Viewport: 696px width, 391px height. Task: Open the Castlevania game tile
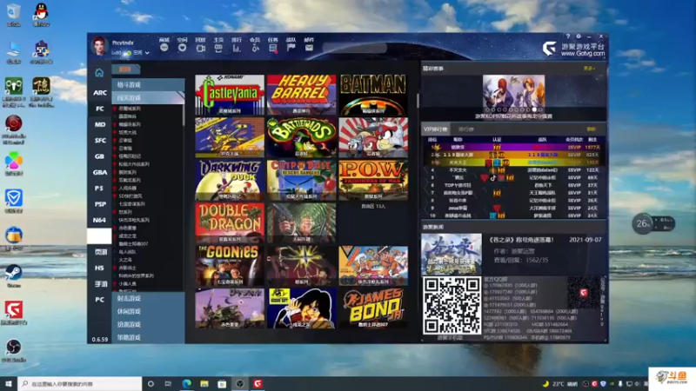click(230, 95)
